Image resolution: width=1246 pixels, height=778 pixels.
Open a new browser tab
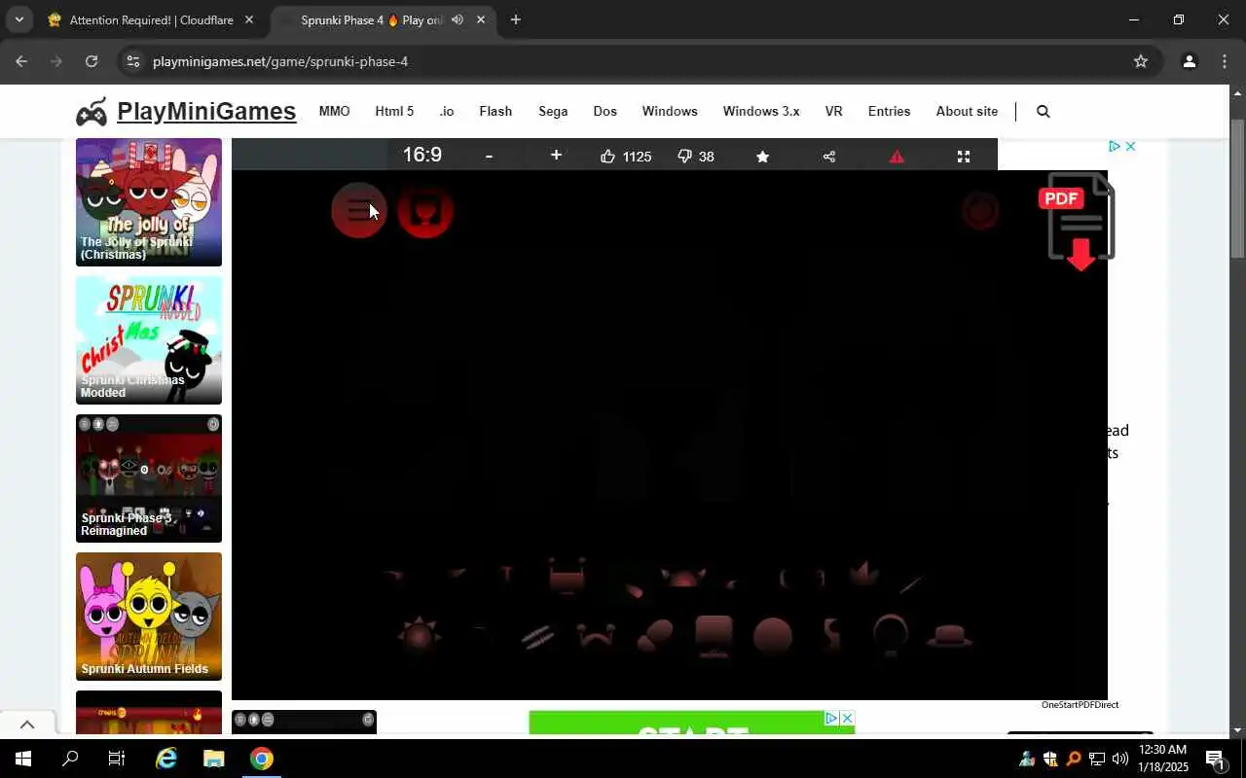[x=516, y=19]
